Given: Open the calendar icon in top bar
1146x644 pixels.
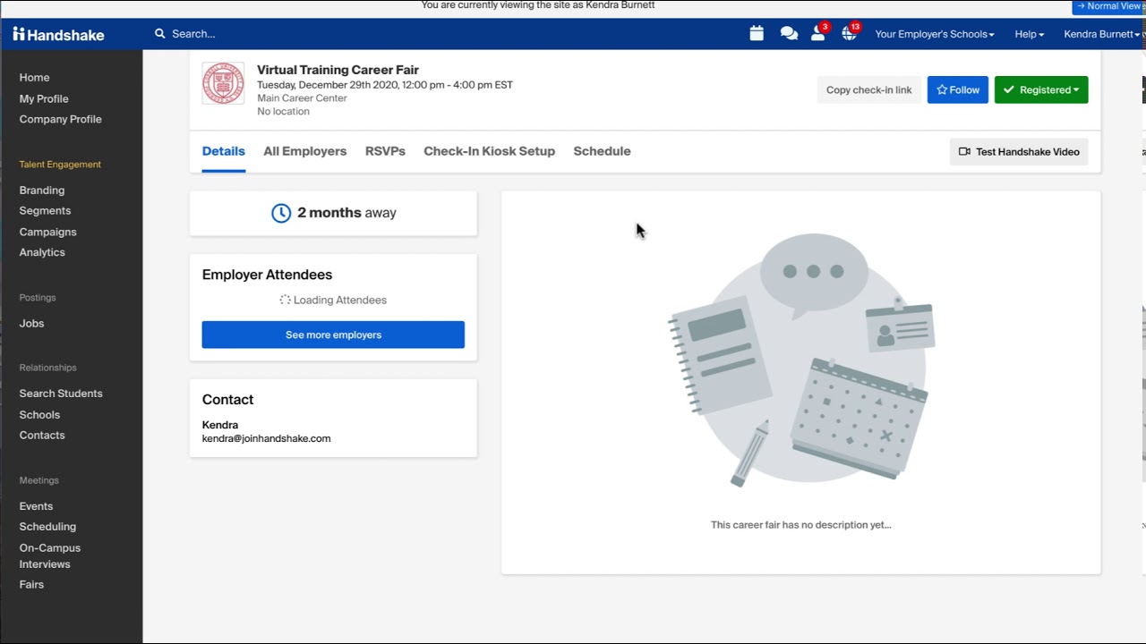Looking at the screenshot, I should 757,34.
